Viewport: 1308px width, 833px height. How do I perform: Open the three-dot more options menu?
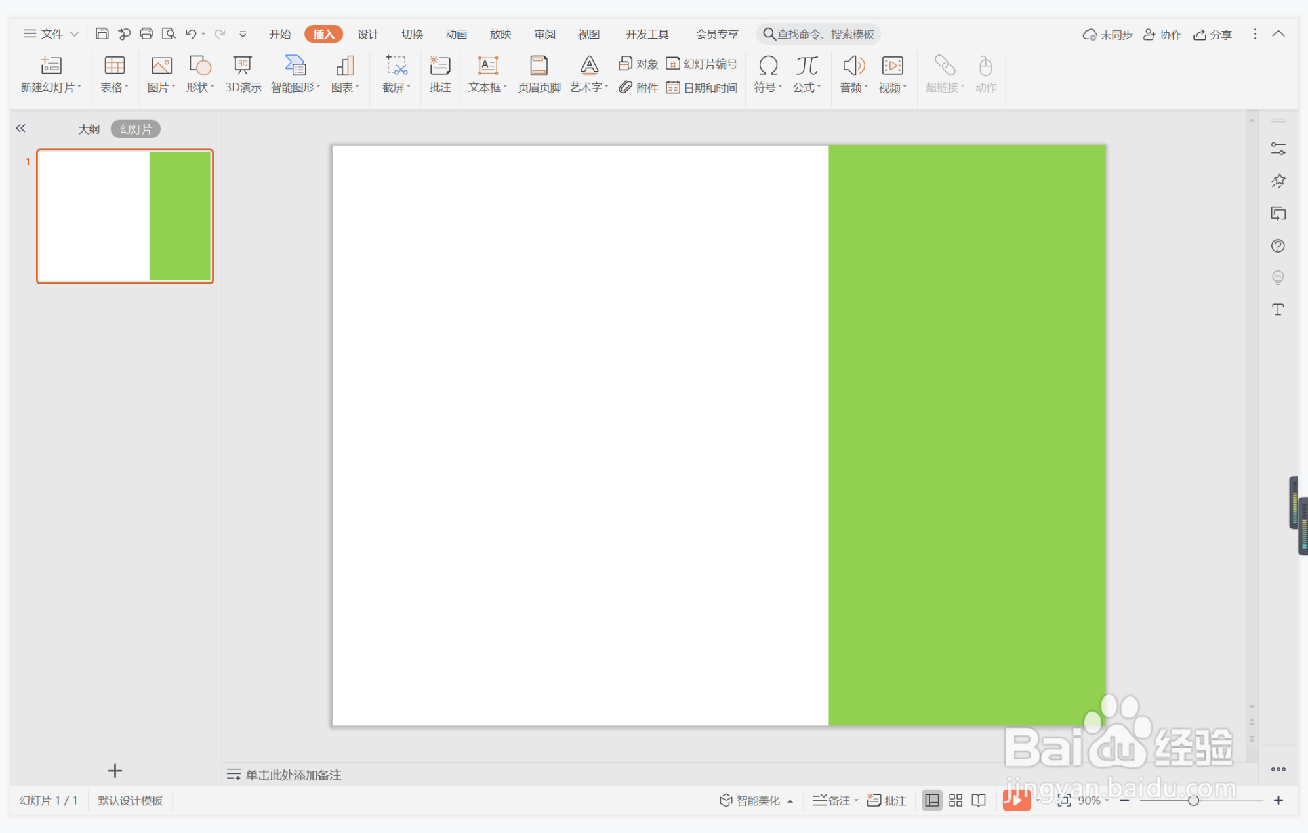pyautogui.click(x=1255, y=33)
